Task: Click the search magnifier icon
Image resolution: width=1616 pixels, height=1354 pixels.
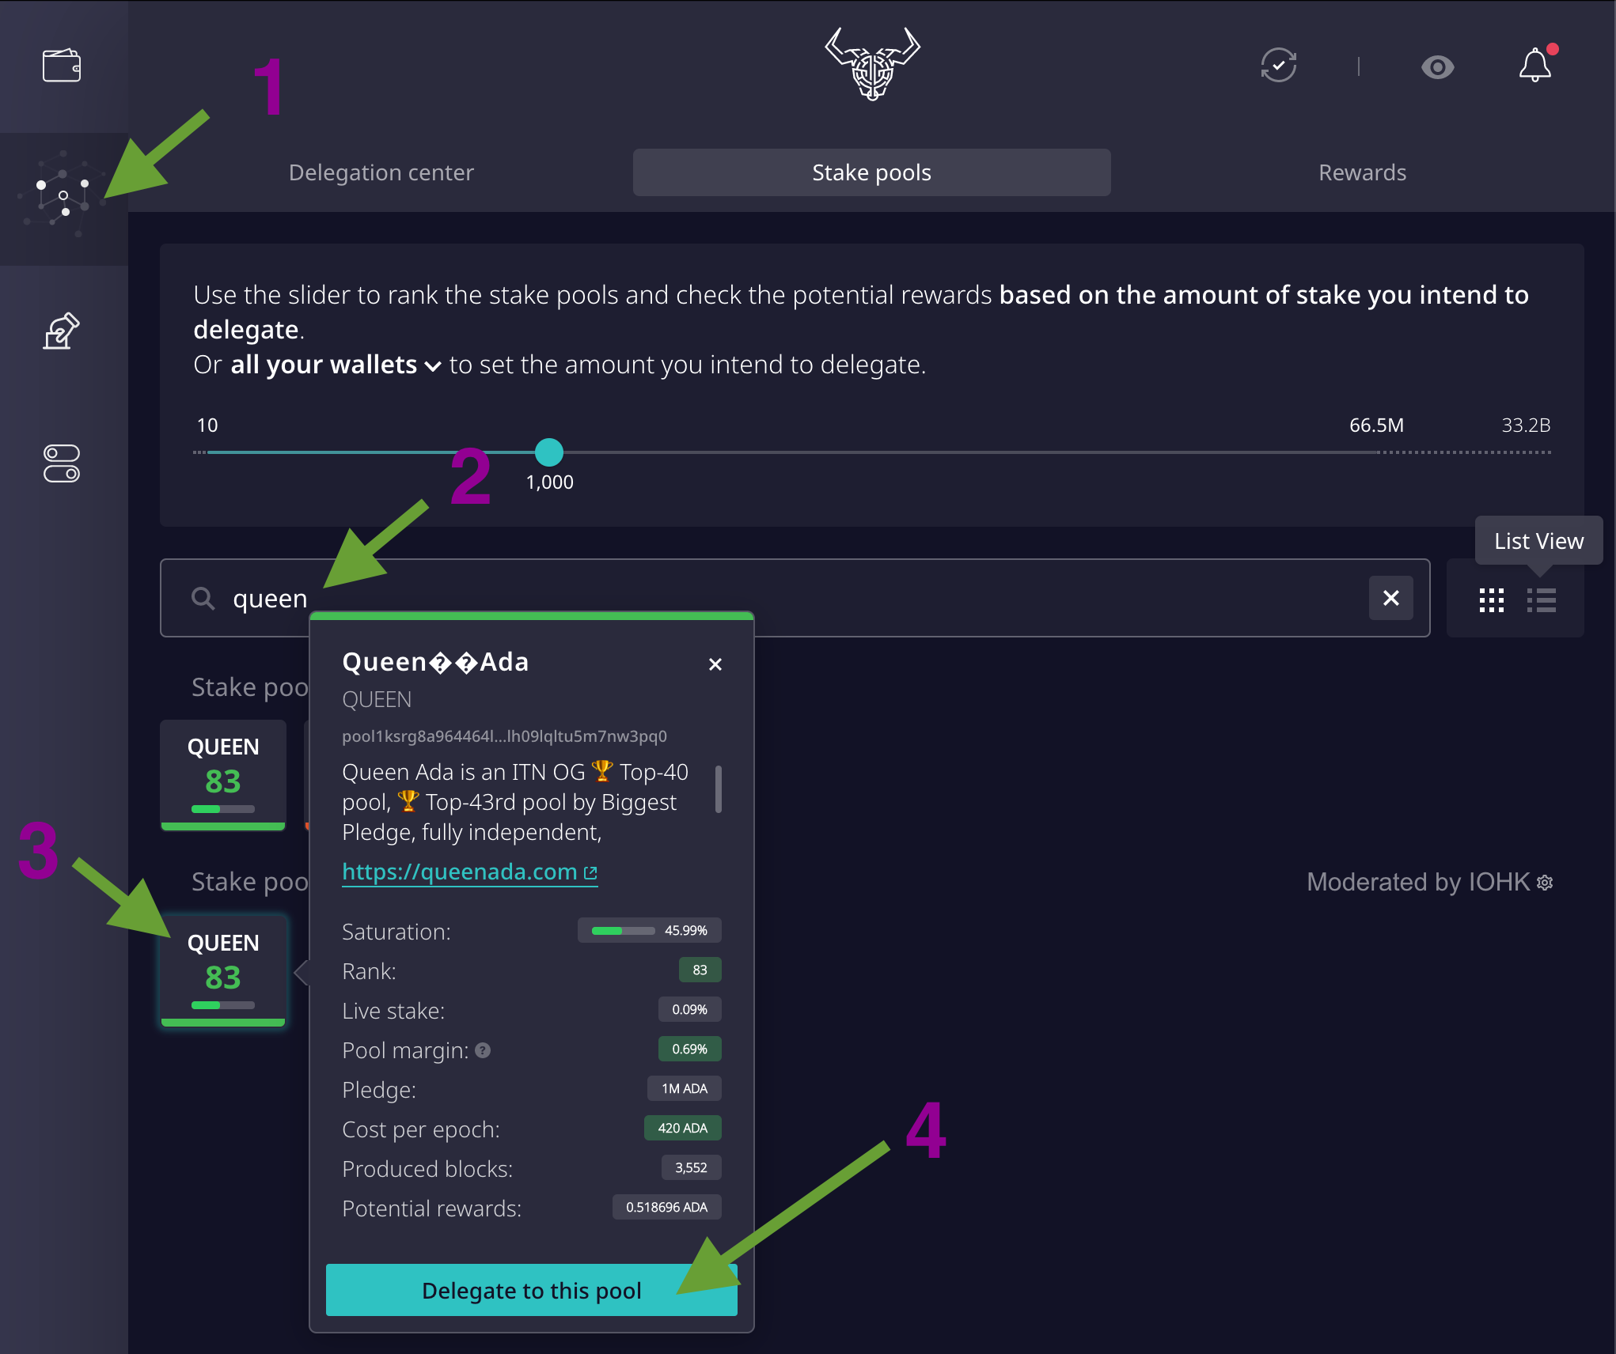Action: (203, 599)
